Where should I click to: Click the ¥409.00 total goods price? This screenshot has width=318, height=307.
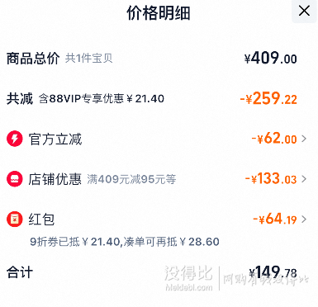coord(270,59)
